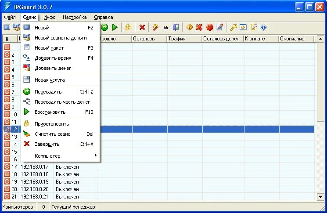Screen dimensions: 327x213
Task: Click the red face toolbar icon
Action: point(210,27)
